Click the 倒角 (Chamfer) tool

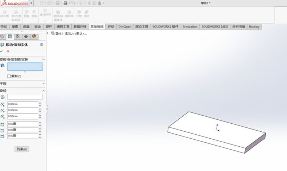click(34, 14)
